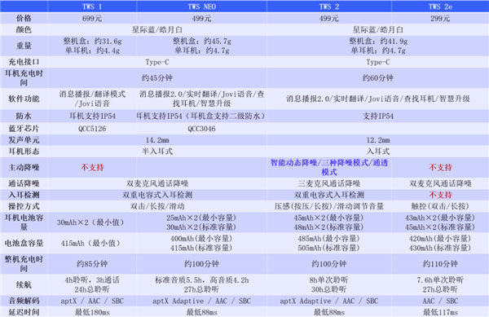Select the TWS NEO column header

coord(202,7)
